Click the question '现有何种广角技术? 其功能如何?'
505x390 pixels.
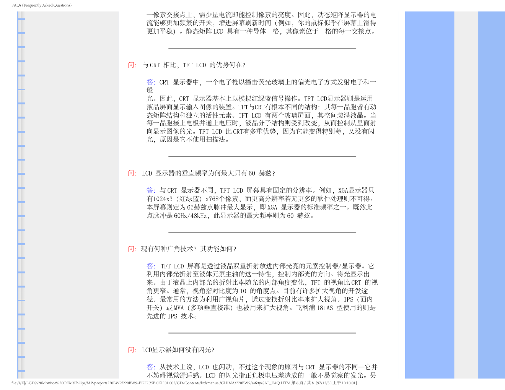point(189,249)
